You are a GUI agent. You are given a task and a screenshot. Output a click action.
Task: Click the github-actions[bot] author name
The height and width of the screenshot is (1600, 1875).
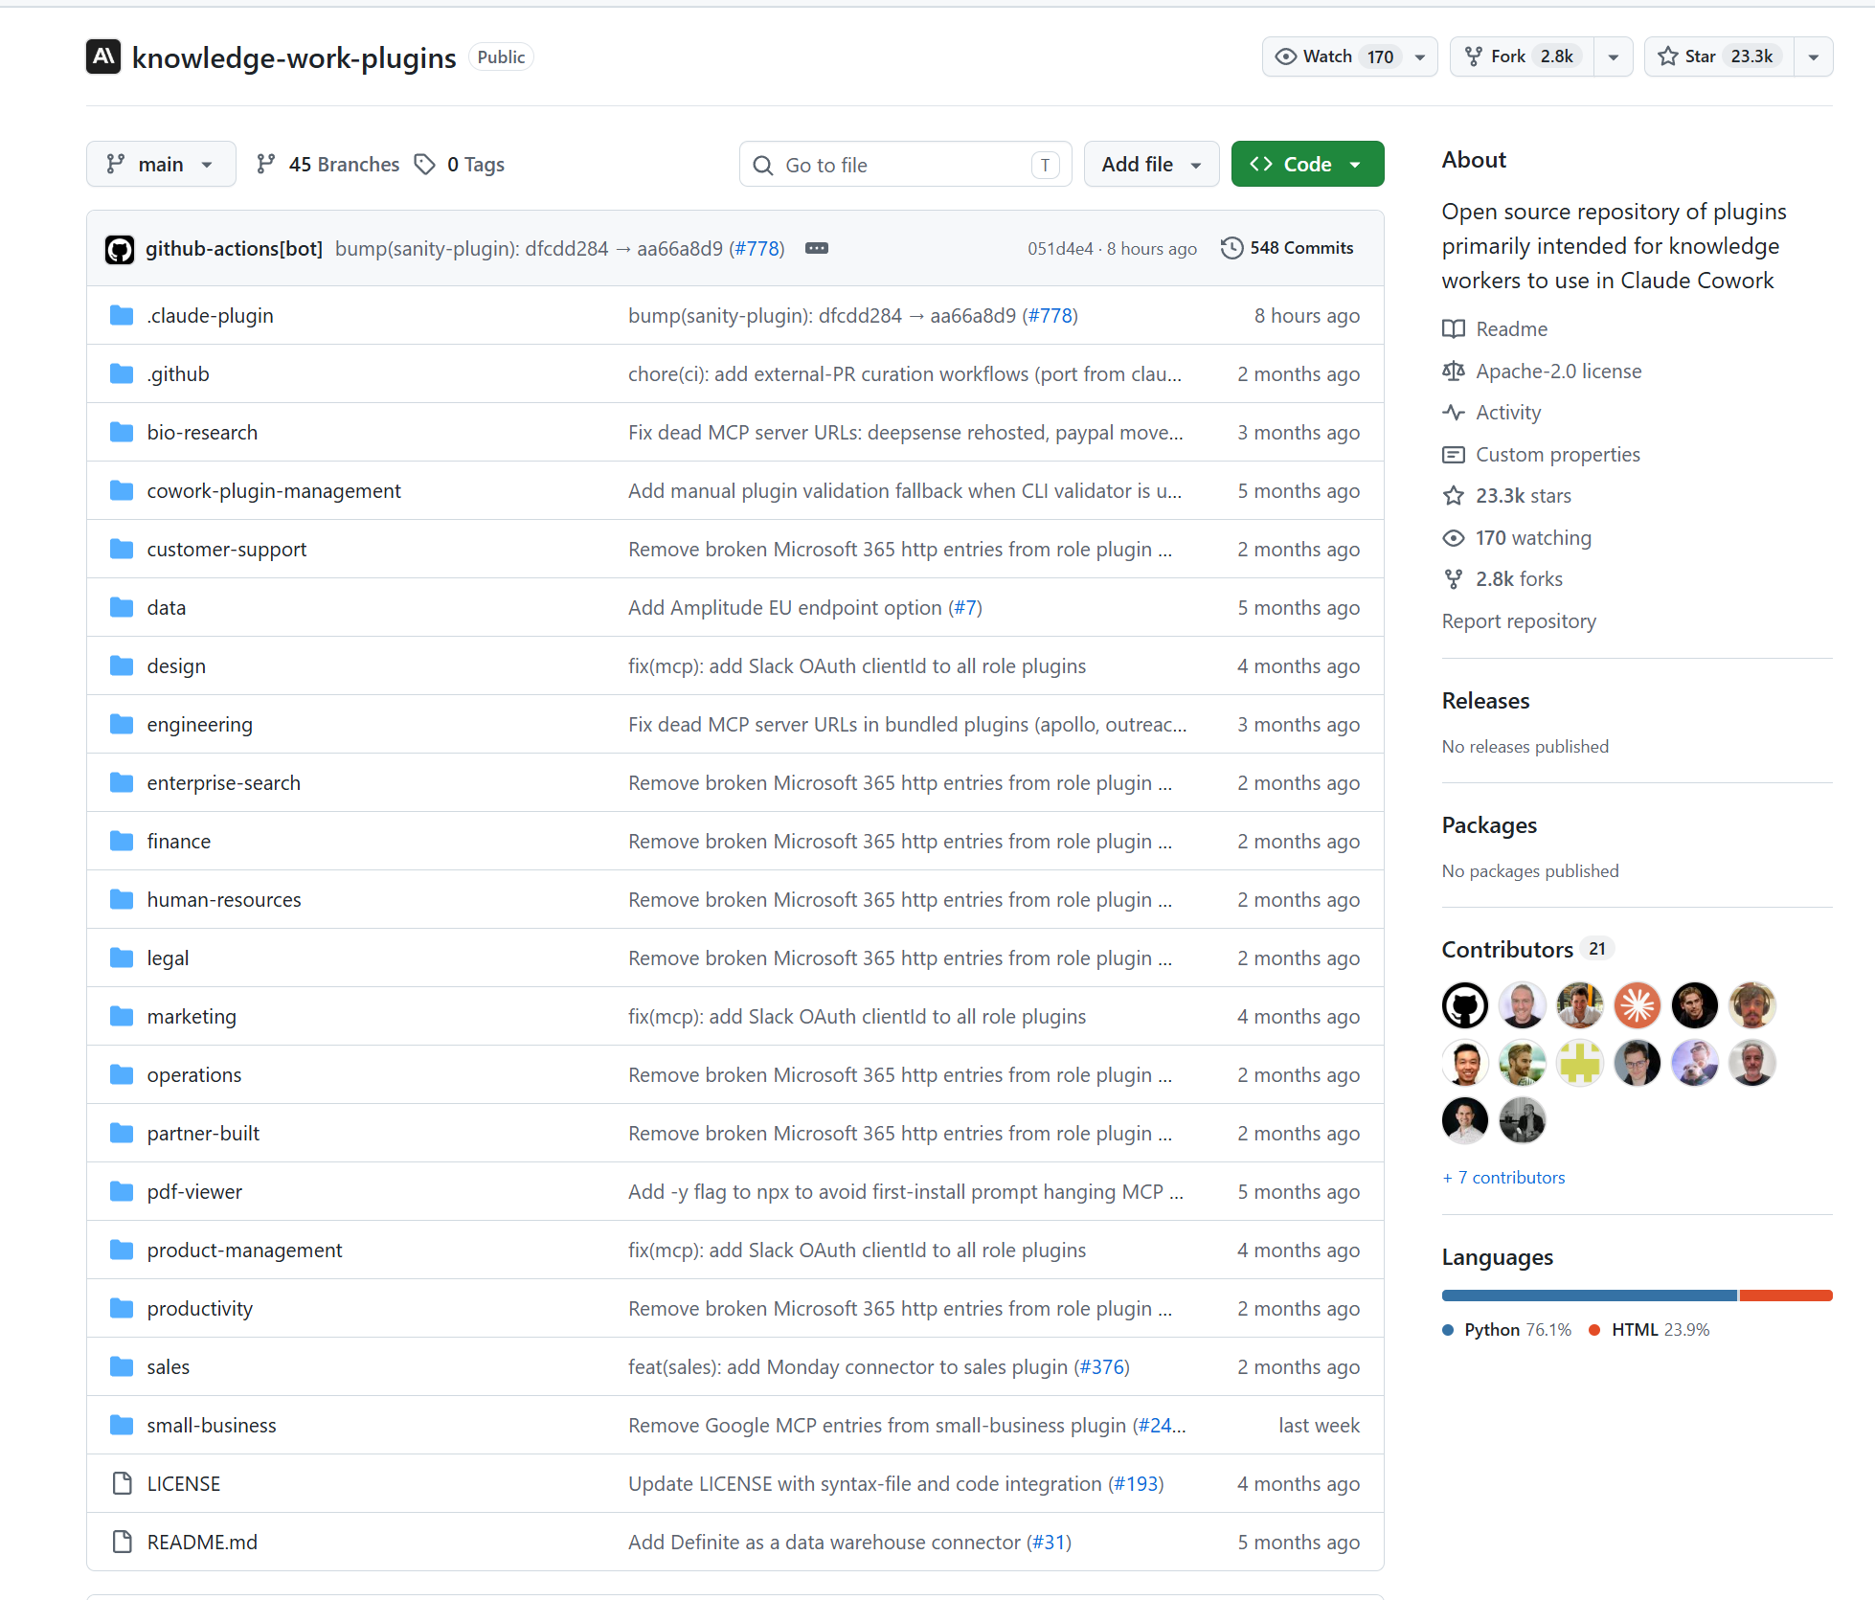pyautogui.click(x=234, y=249)
